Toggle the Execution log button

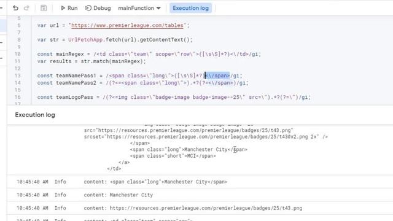[x=190, y=8]
